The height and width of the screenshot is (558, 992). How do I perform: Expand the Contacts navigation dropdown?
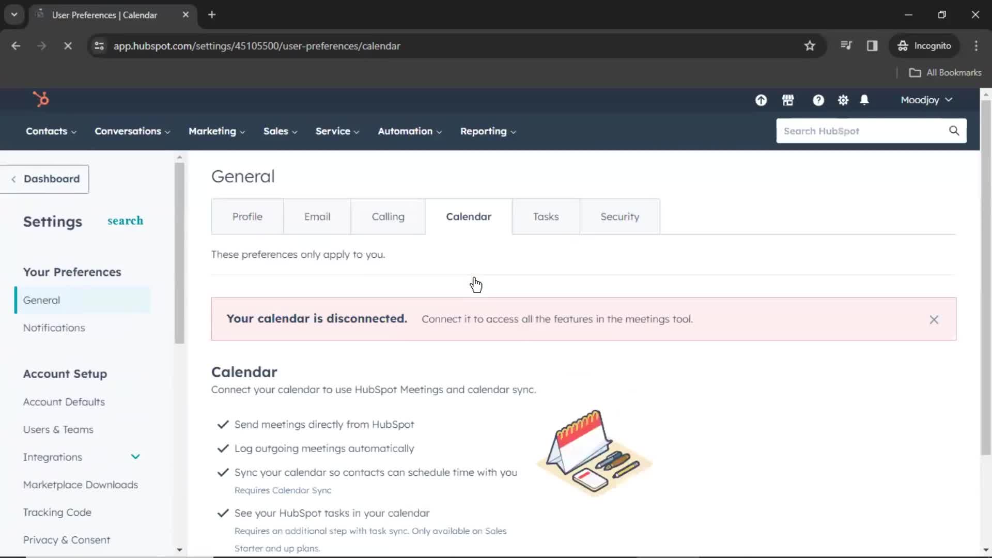(x=51, y=130)
